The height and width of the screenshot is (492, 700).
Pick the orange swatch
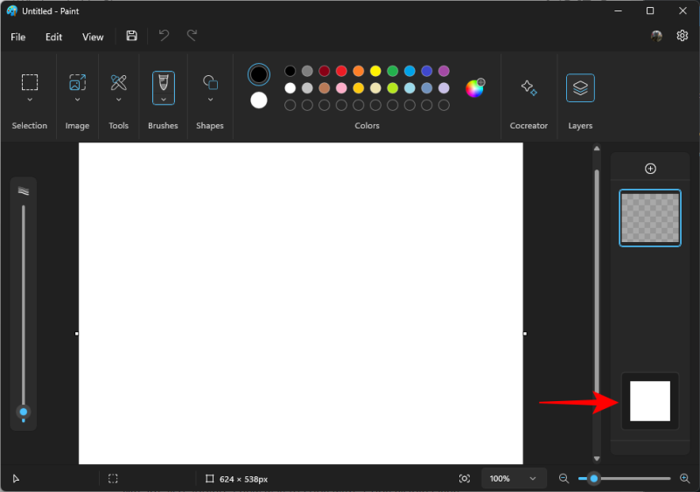pyautogui.click(x=359, y=71)
